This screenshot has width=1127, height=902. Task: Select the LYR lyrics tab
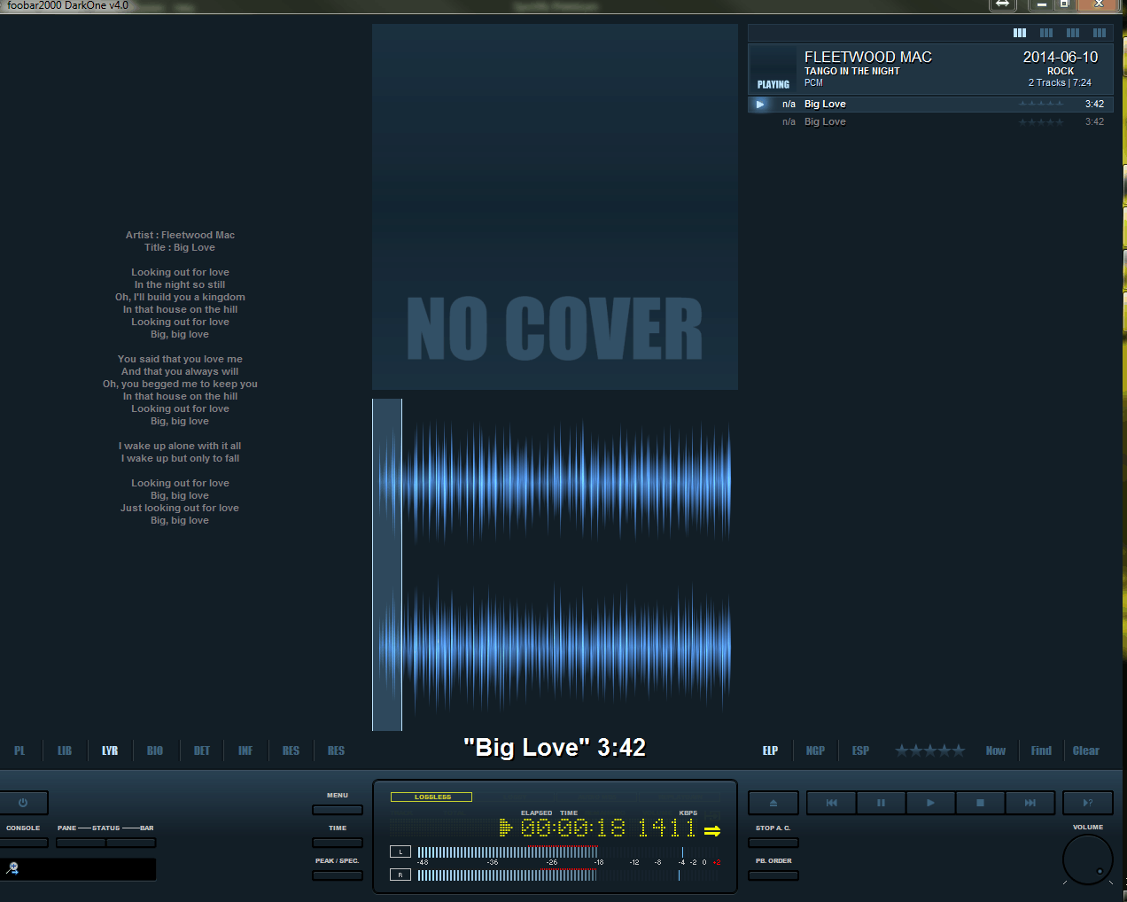[110, 750]
